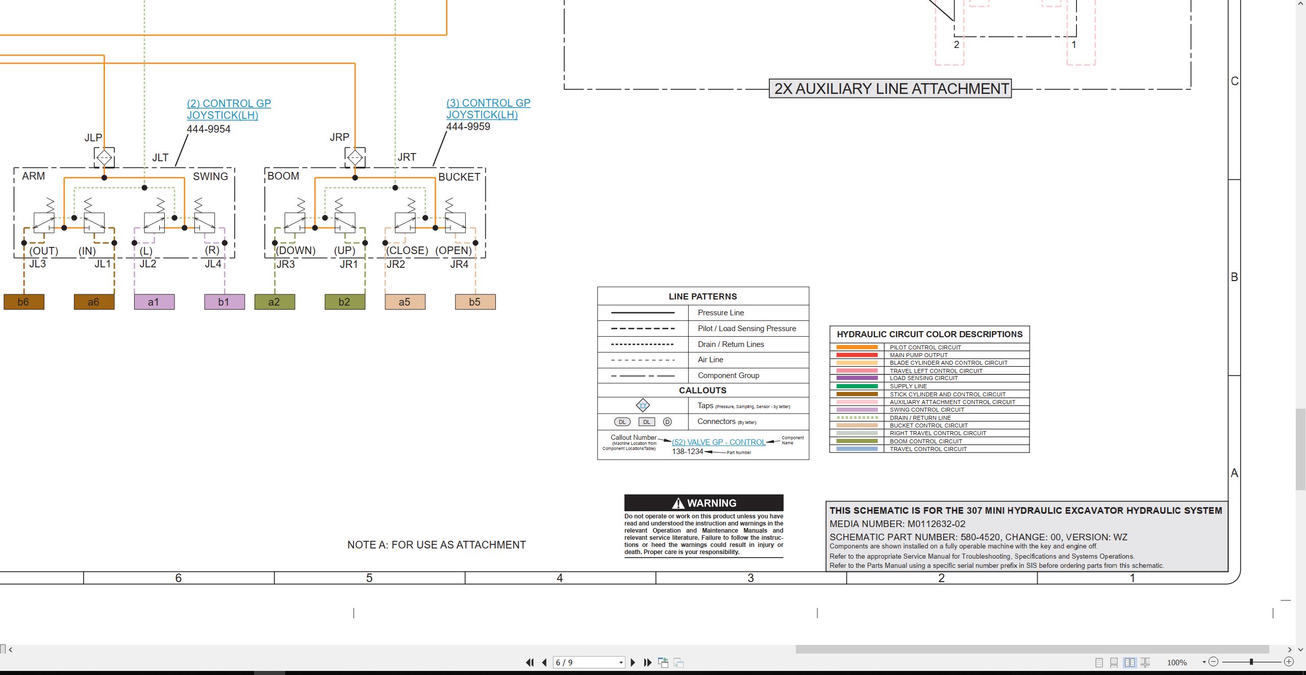Click the pilot control circuit orange swatch
Screen dimensions: 1306x675
click(x=857, y=347)
